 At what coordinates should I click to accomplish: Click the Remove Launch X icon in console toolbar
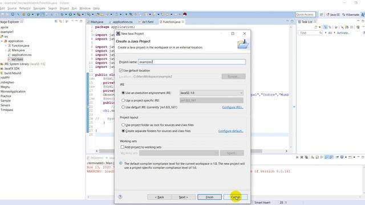coord(302,157)
